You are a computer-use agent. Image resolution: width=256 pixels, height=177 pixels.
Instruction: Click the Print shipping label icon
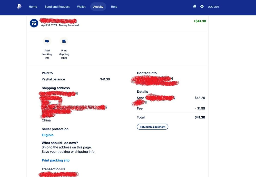[x=64, y=41]
